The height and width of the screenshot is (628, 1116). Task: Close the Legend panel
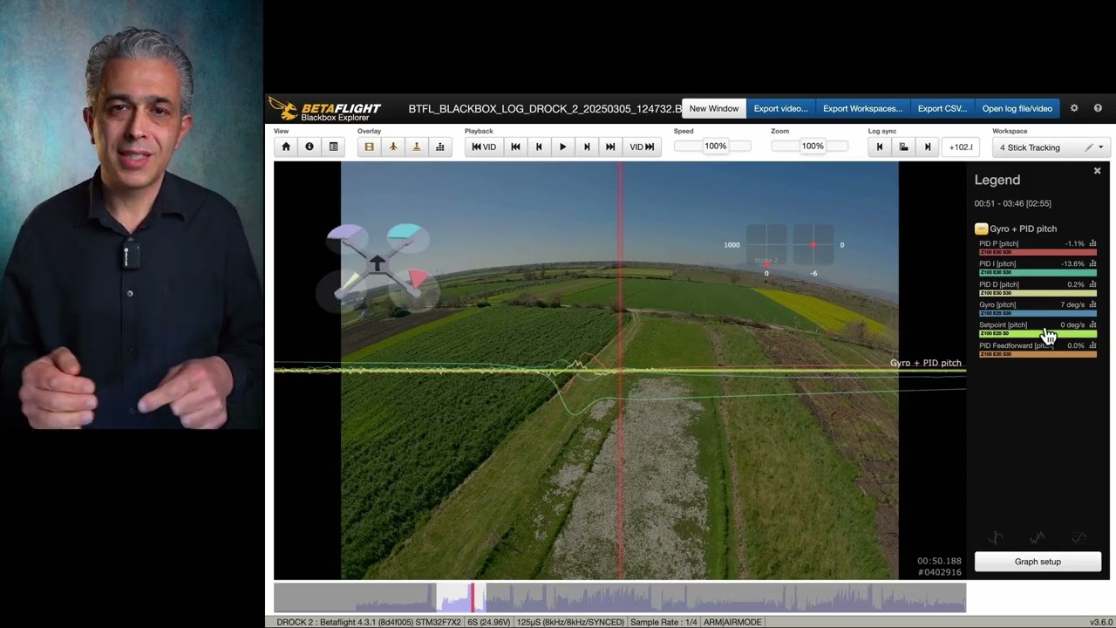coord(1097,171)
